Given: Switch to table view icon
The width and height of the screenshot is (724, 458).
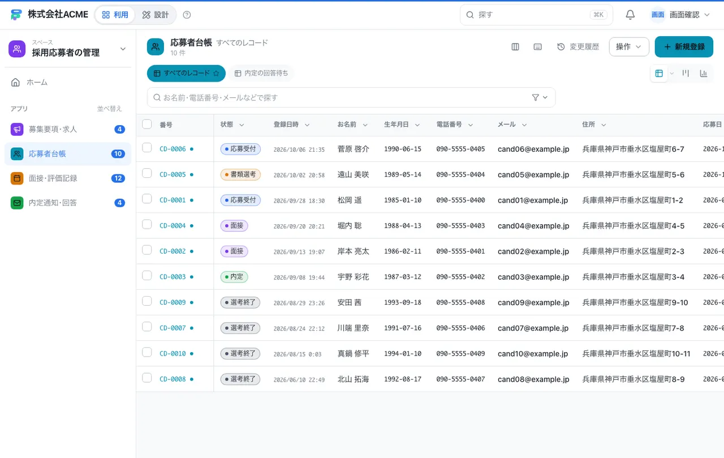Looking at the screenshot, I should point(659,73).
